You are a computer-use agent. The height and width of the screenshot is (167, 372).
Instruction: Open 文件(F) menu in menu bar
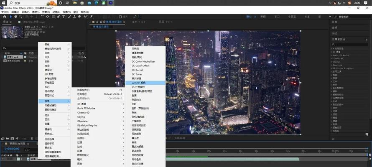pos(5,12)
